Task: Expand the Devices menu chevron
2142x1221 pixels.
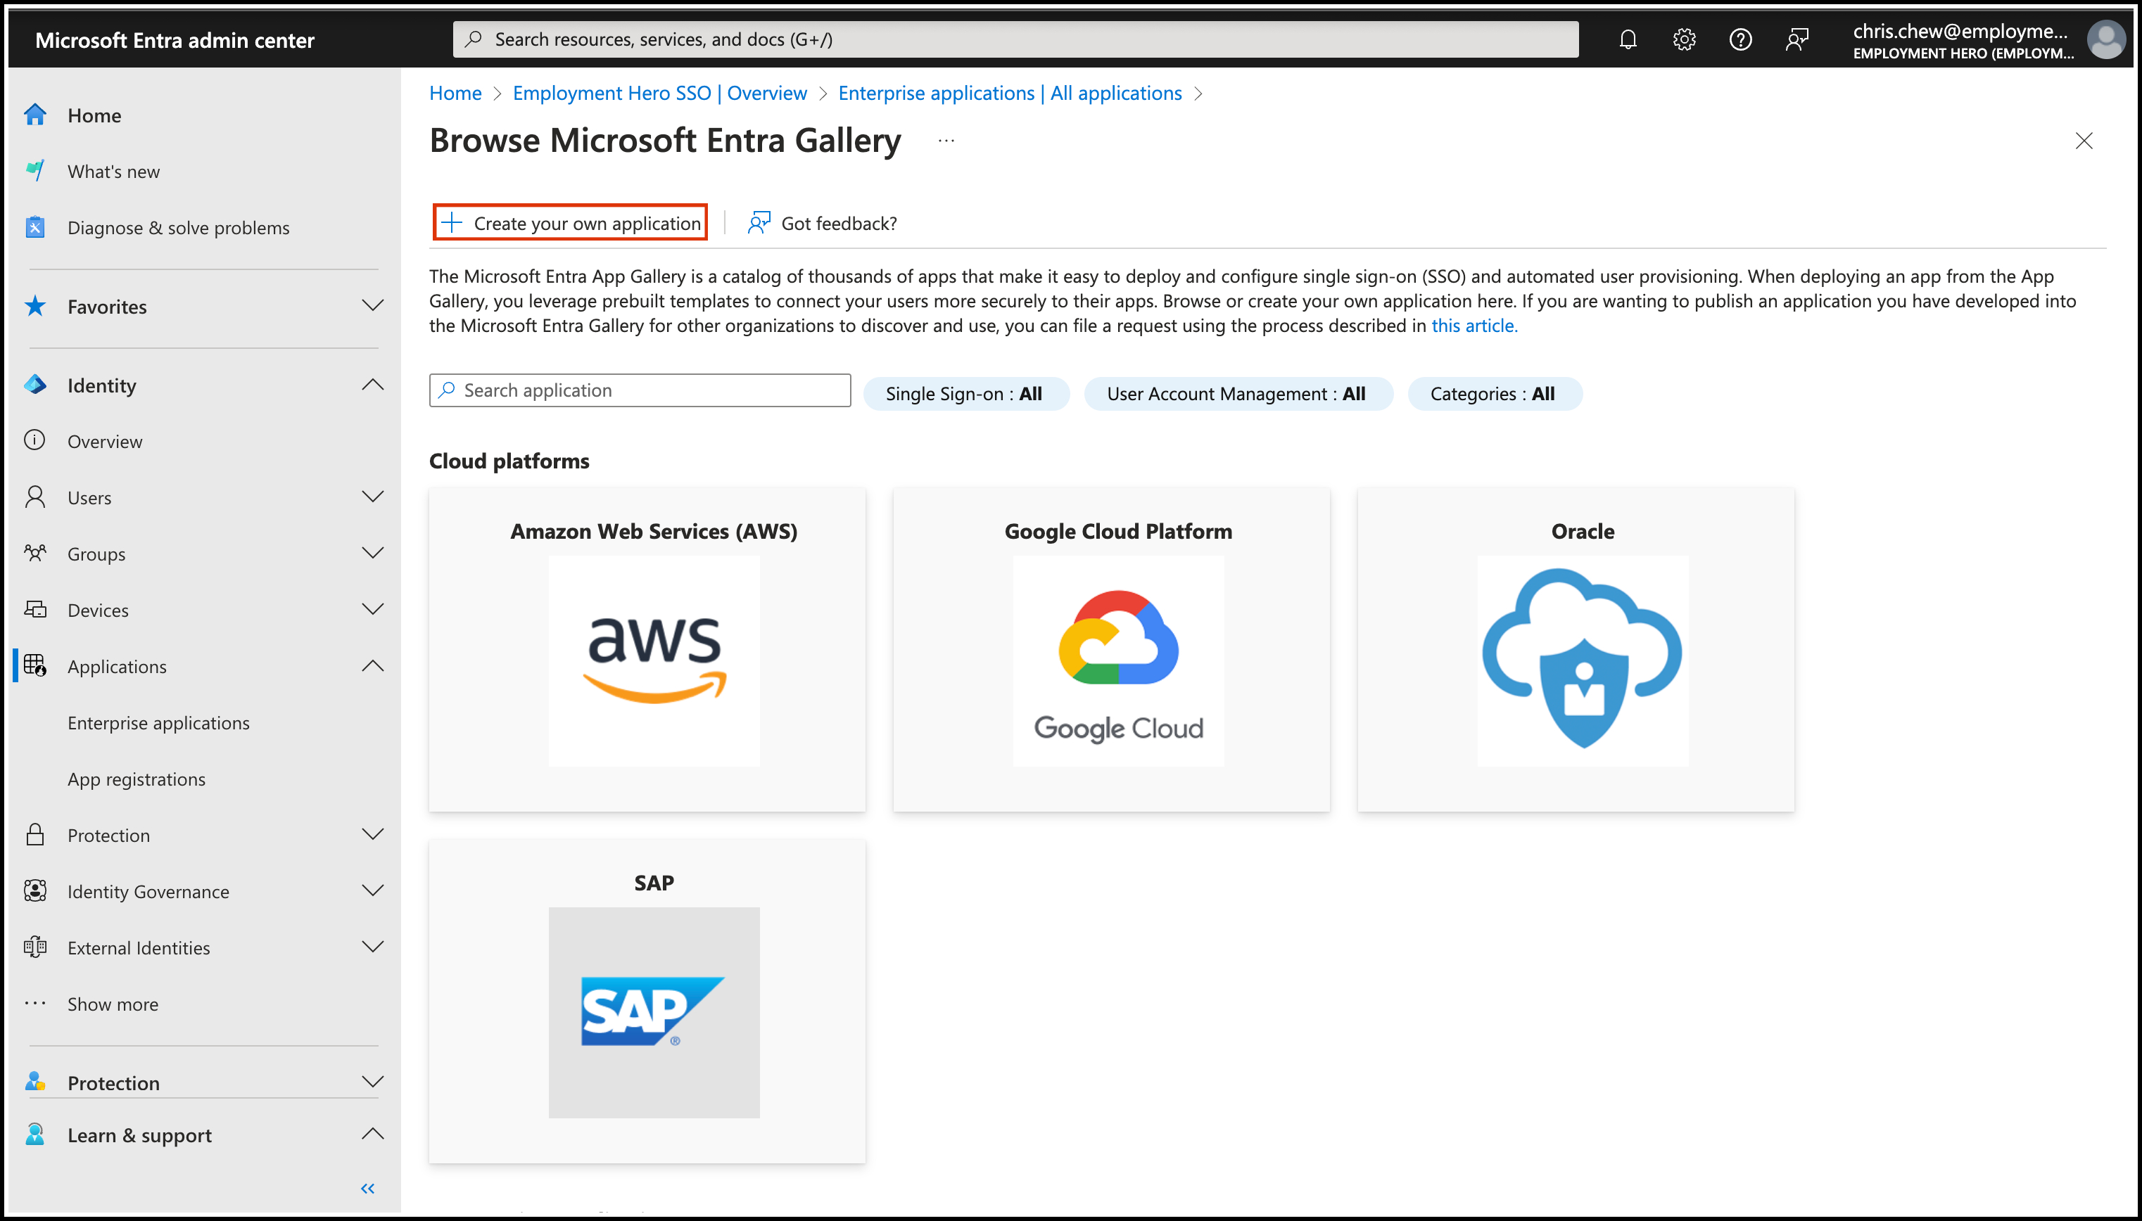Action: click(x=372, y=610)
